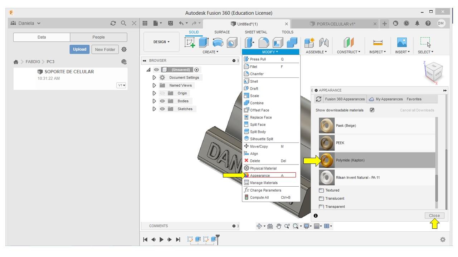Choose Press Pull from Modify menu

(271, 59)
